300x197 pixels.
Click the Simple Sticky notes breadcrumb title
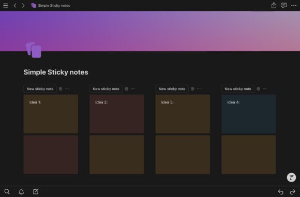[x=54, y=6]
